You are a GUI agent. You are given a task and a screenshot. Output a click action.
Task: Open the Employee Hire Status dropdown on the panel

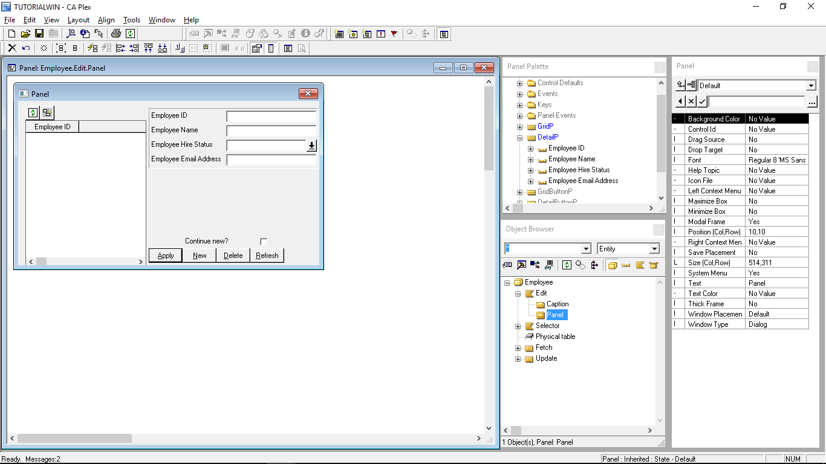point(312,145)
